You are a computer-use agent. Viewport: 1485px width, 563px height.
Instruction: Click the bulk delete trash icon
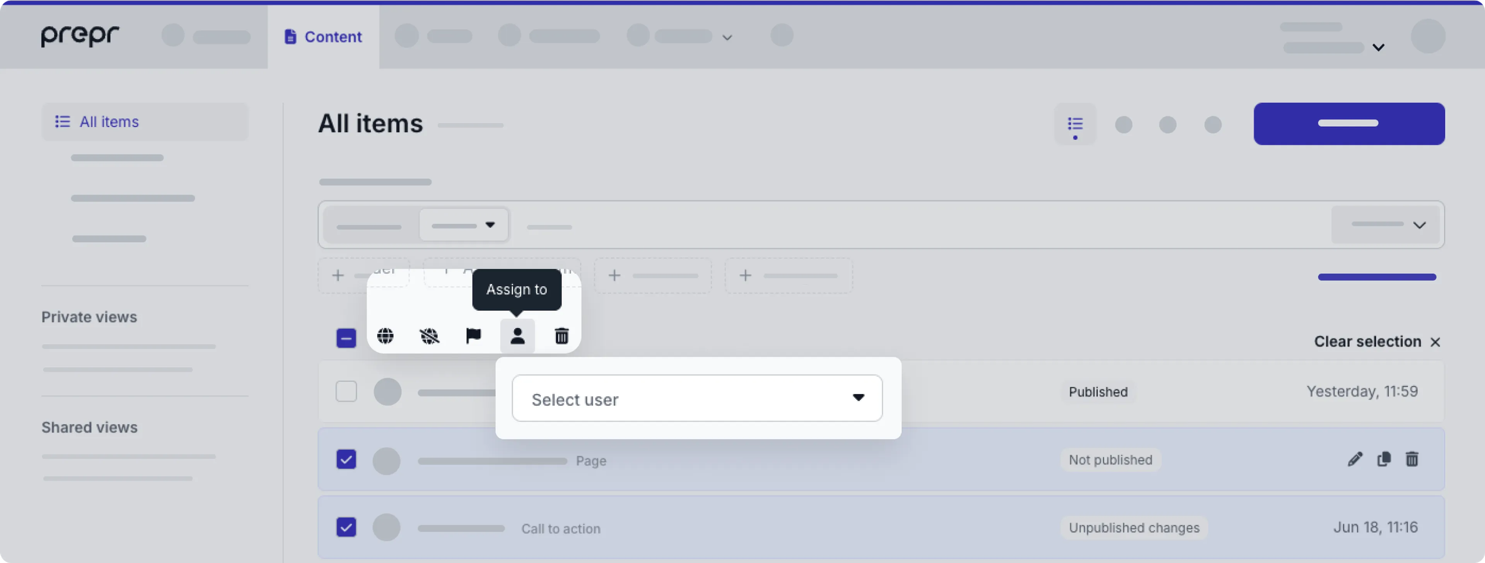click(562, 336)
